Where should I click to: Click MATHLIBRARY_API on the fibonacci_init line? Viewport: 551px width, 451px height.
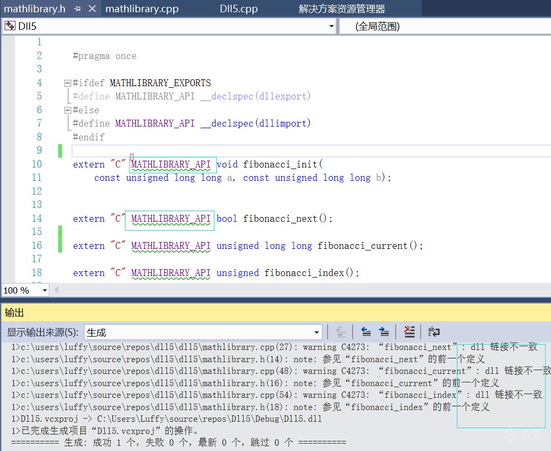(171, 164)
